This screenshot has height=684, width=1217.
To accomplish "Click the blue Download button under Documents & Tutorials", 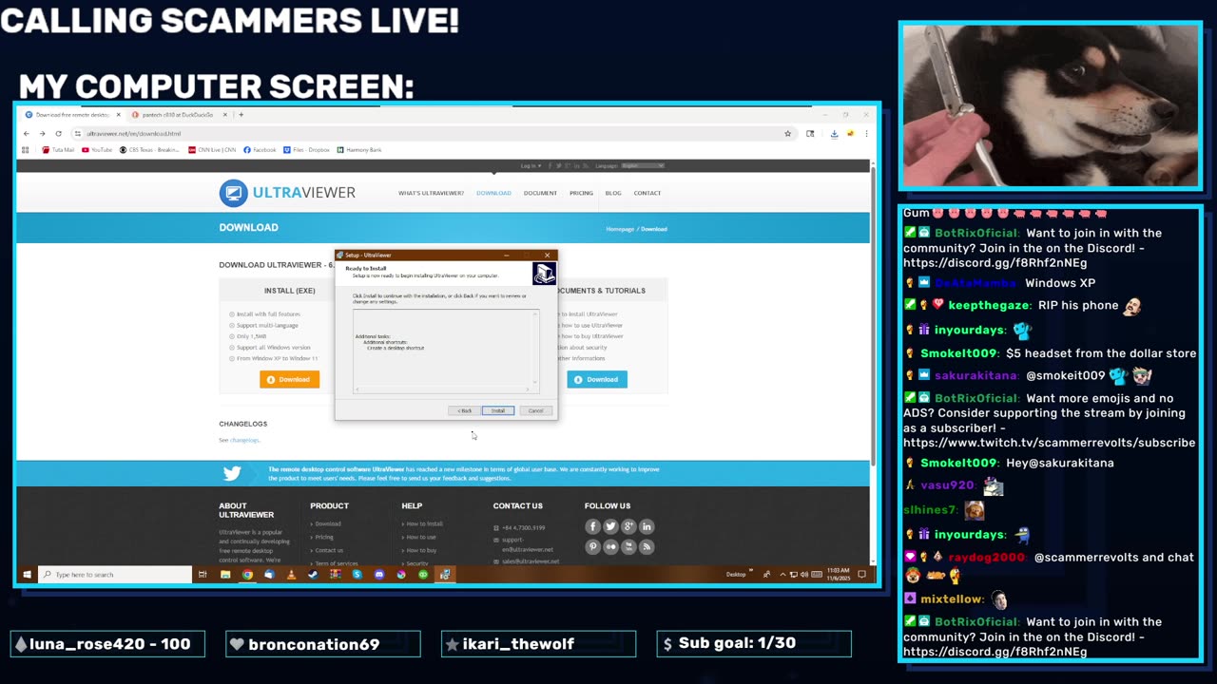I will point(597,379).
